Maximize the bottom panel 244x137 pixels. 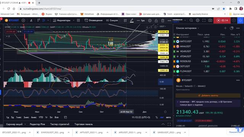[x=169, y=124]
